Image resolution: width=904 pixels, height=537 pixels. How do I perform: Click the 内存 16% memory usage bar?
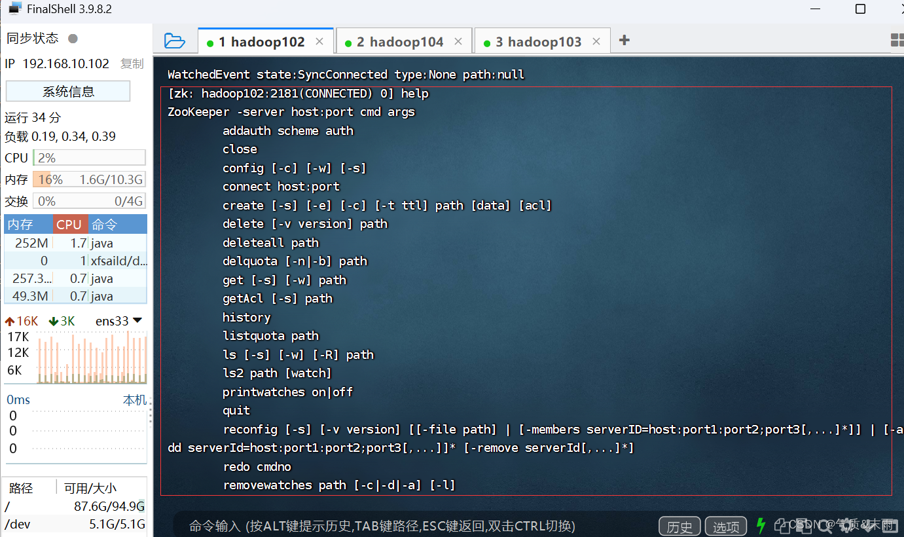tap(90, 179)
